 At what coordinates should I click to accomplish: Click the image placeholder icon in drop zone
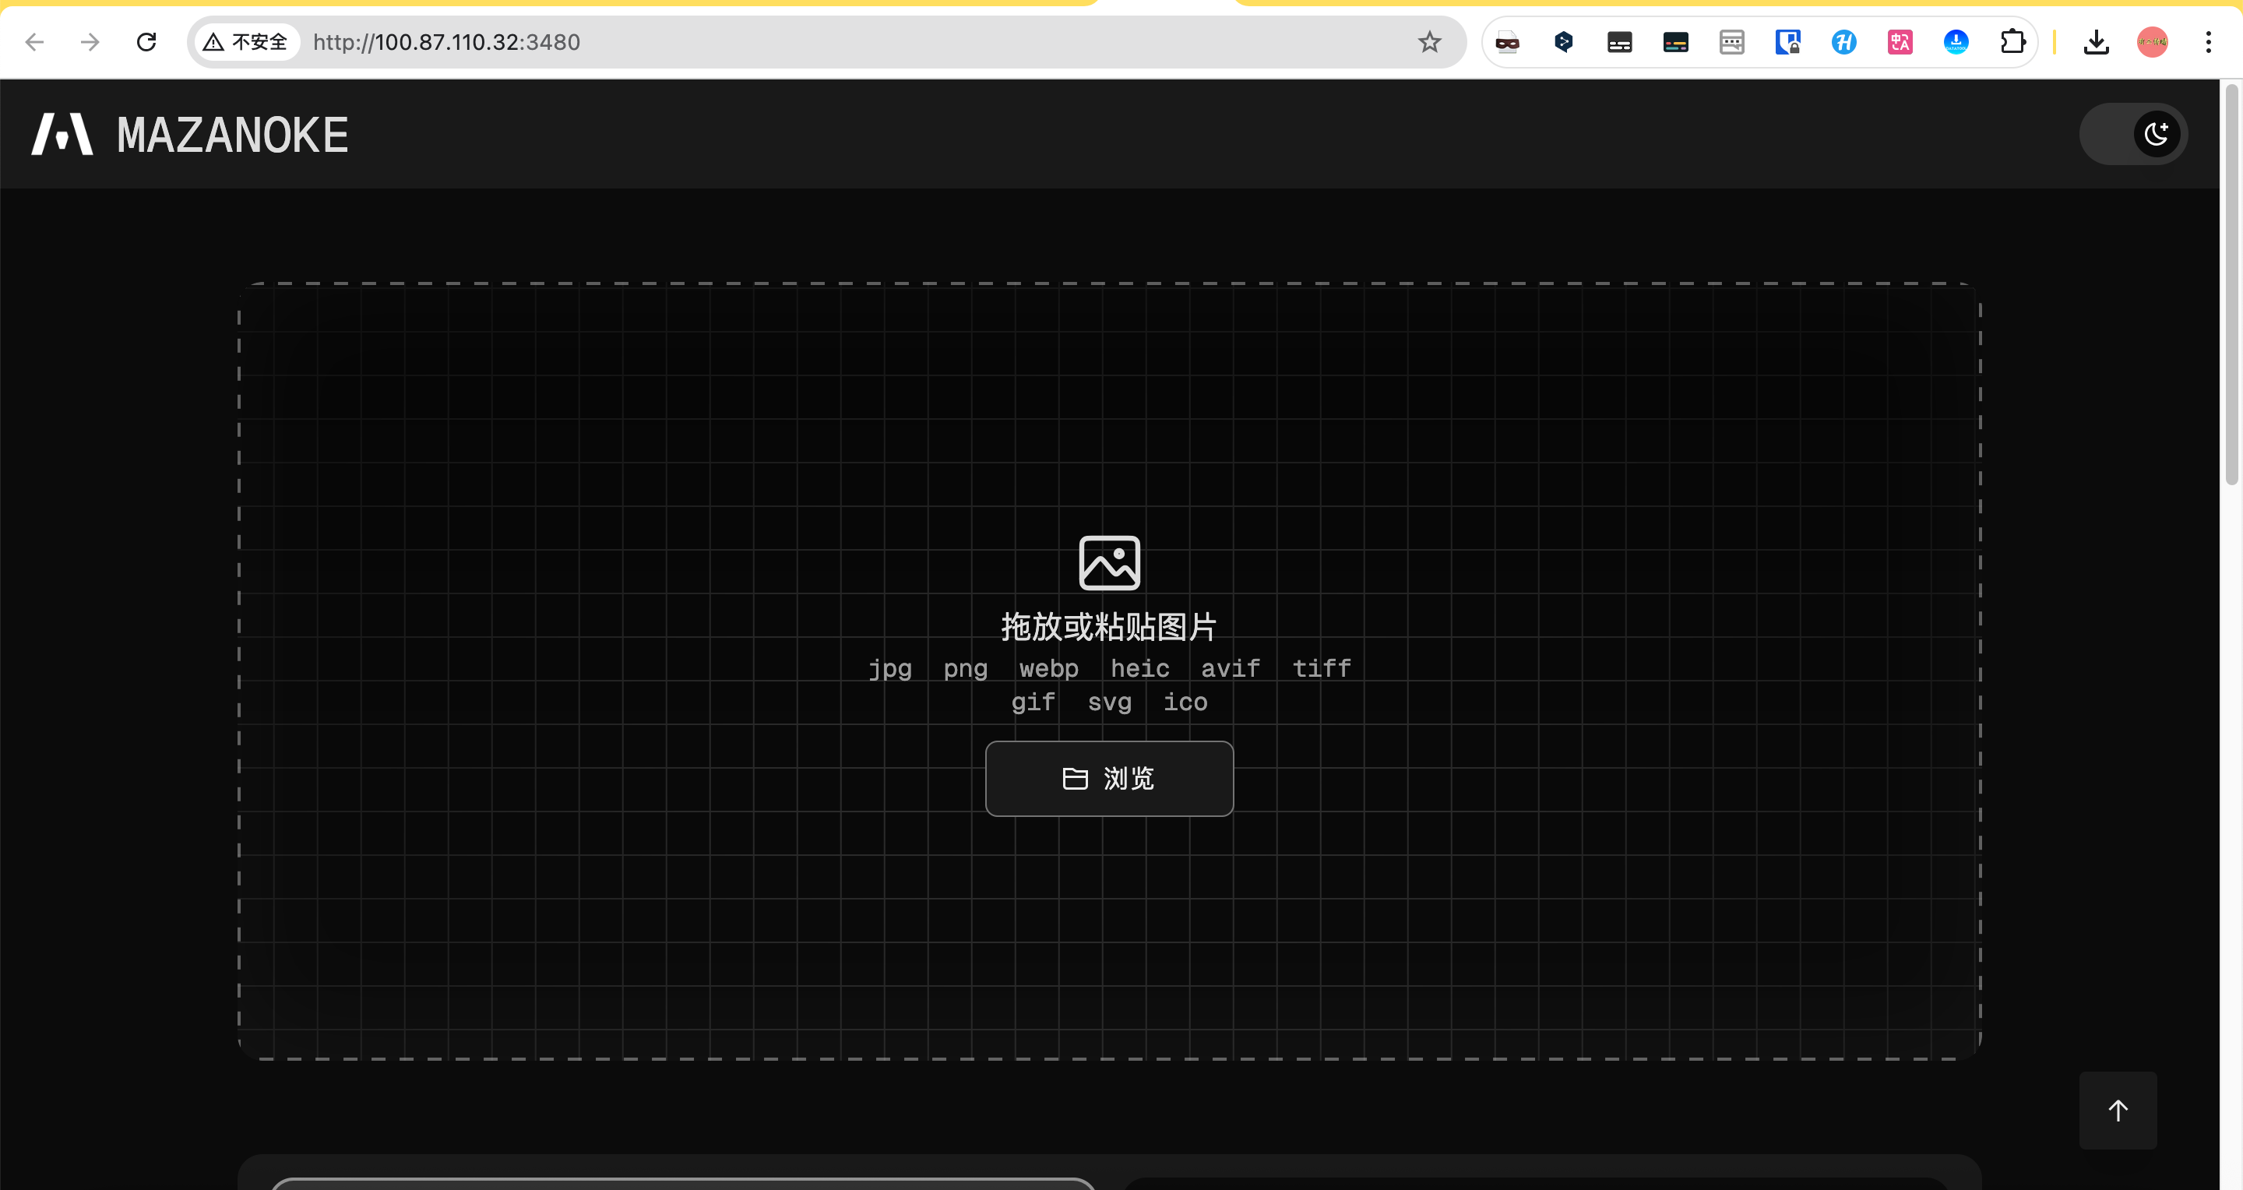(1108, 563)
